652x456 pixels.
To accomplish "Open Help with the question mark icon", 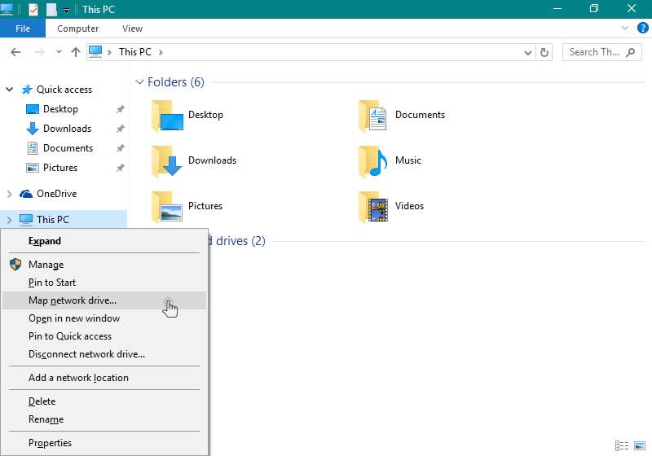I will [x=642, y=28].
